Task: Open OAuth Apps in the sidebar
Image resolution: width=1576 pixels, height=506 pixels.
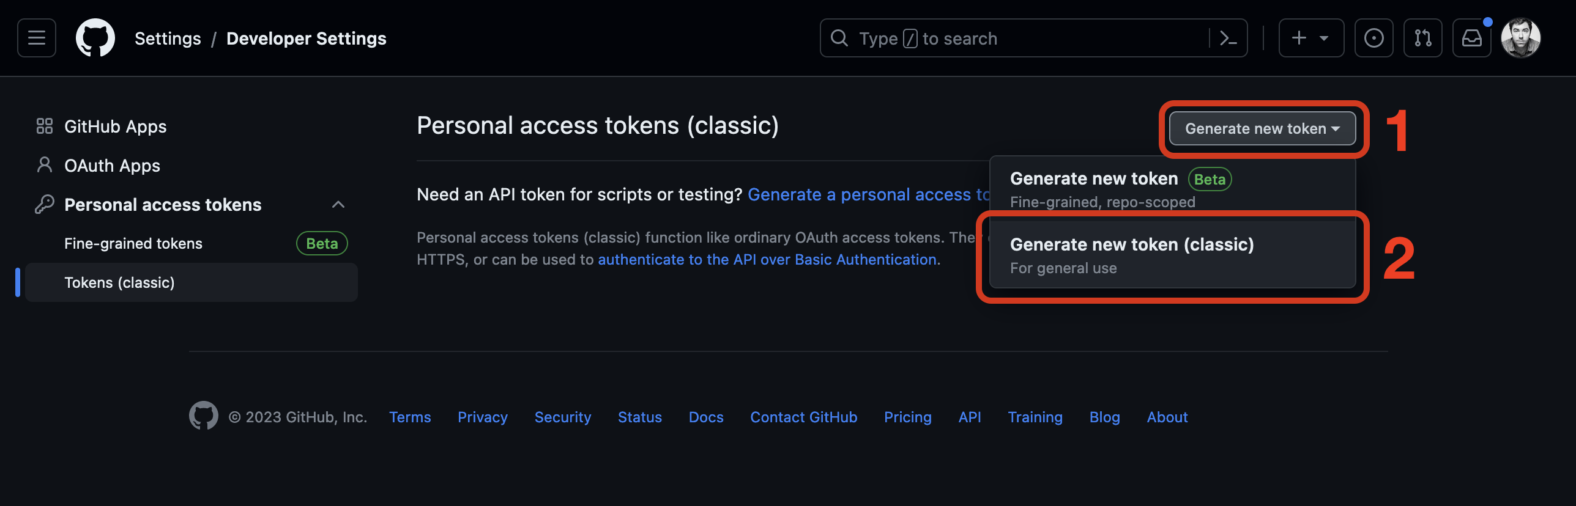Action: tap(112, 165)
